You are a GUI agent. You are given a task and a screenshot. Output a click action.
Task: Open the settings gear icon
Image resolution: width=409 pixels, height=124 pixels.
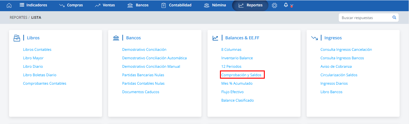[x=274, y=5]
